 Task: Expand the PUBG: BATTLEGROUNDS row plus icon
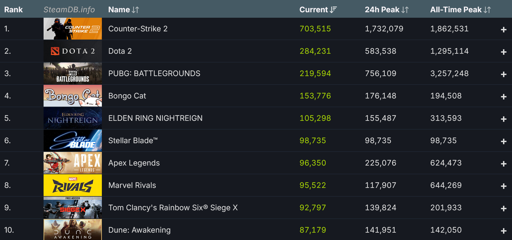[504, 74]
